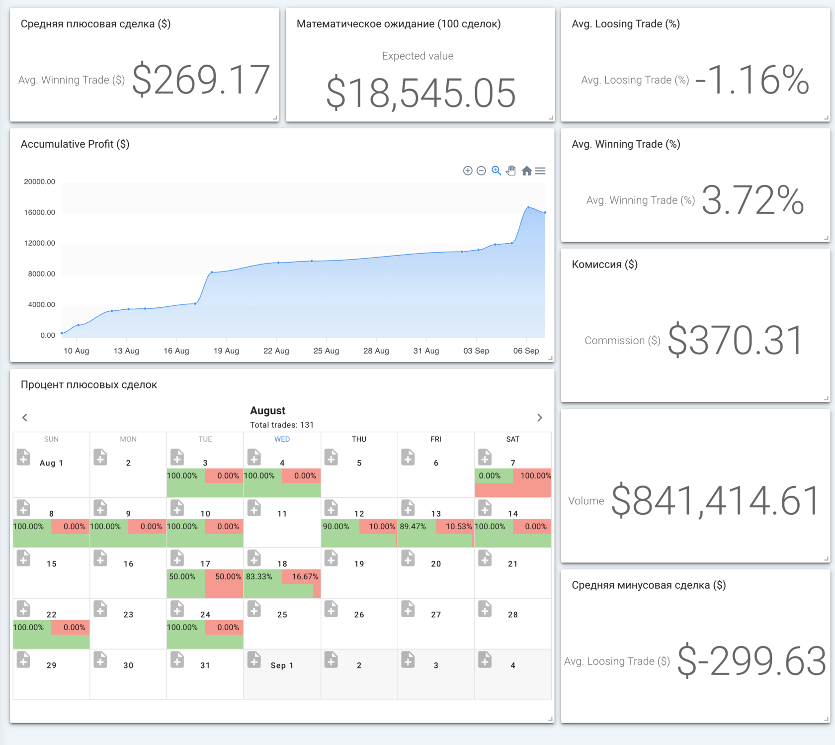
Task: Click the $269.17 average winning trade value
Action: [201, 80]
